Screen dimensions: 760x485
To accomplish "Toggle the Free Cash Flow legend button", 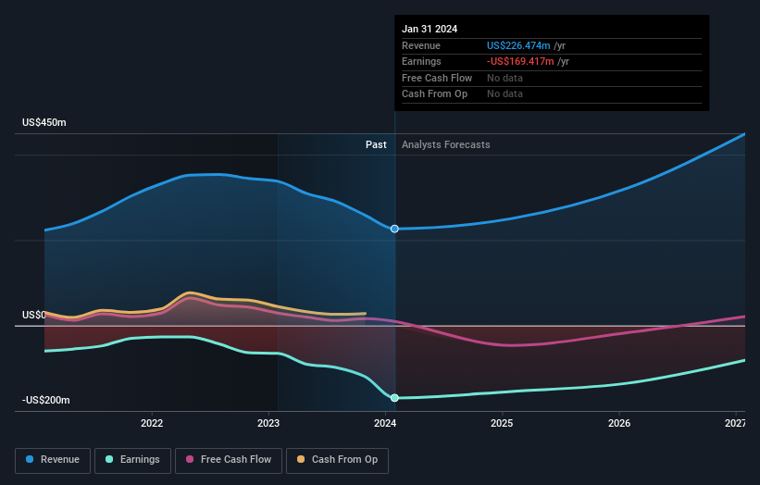I will (229, 460).
